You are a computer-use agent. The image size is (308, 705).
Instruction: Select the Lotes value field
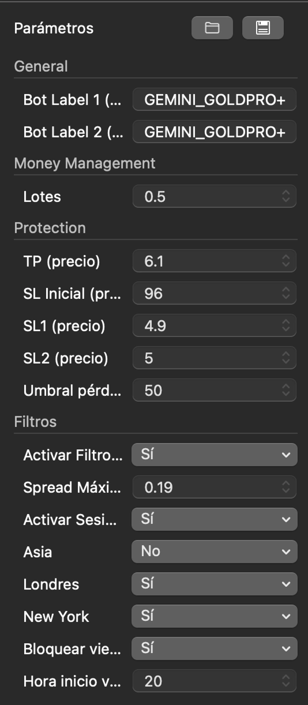click(x=205, y=197)
